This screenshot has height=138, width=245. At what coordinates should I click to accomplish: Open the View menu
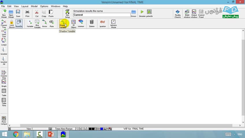[x=16, y=6]
